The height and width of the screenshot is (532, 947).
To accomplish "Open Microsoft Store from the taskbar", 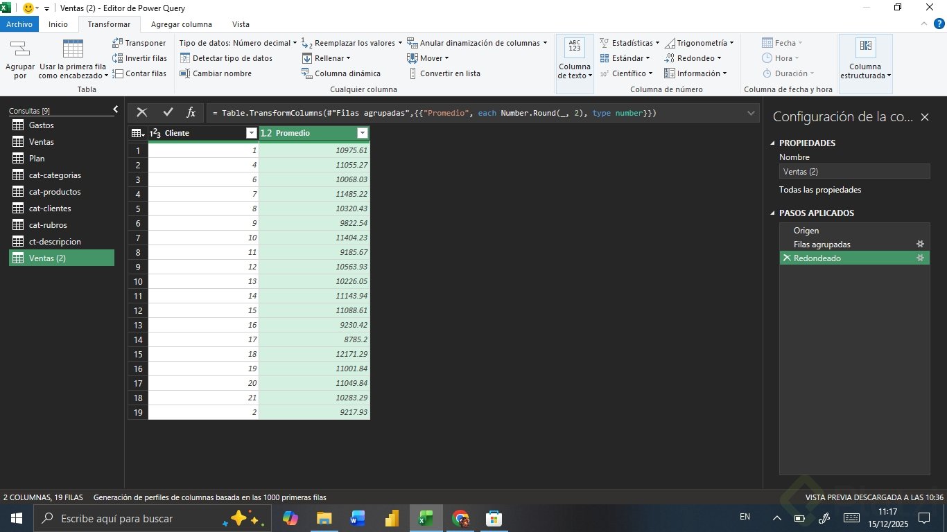I will [494, 518].
